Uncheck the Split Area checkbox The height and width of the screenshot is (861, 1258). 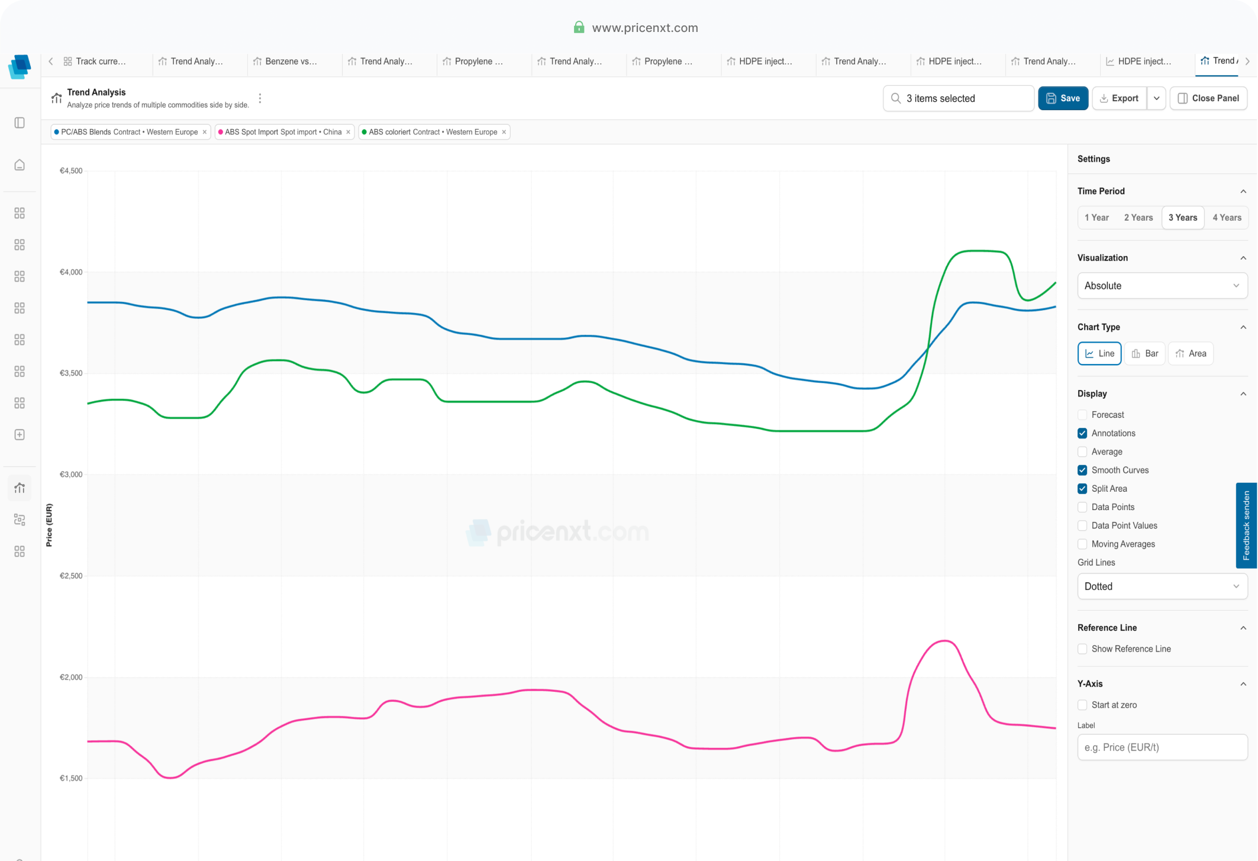[x=1082, y=488]
